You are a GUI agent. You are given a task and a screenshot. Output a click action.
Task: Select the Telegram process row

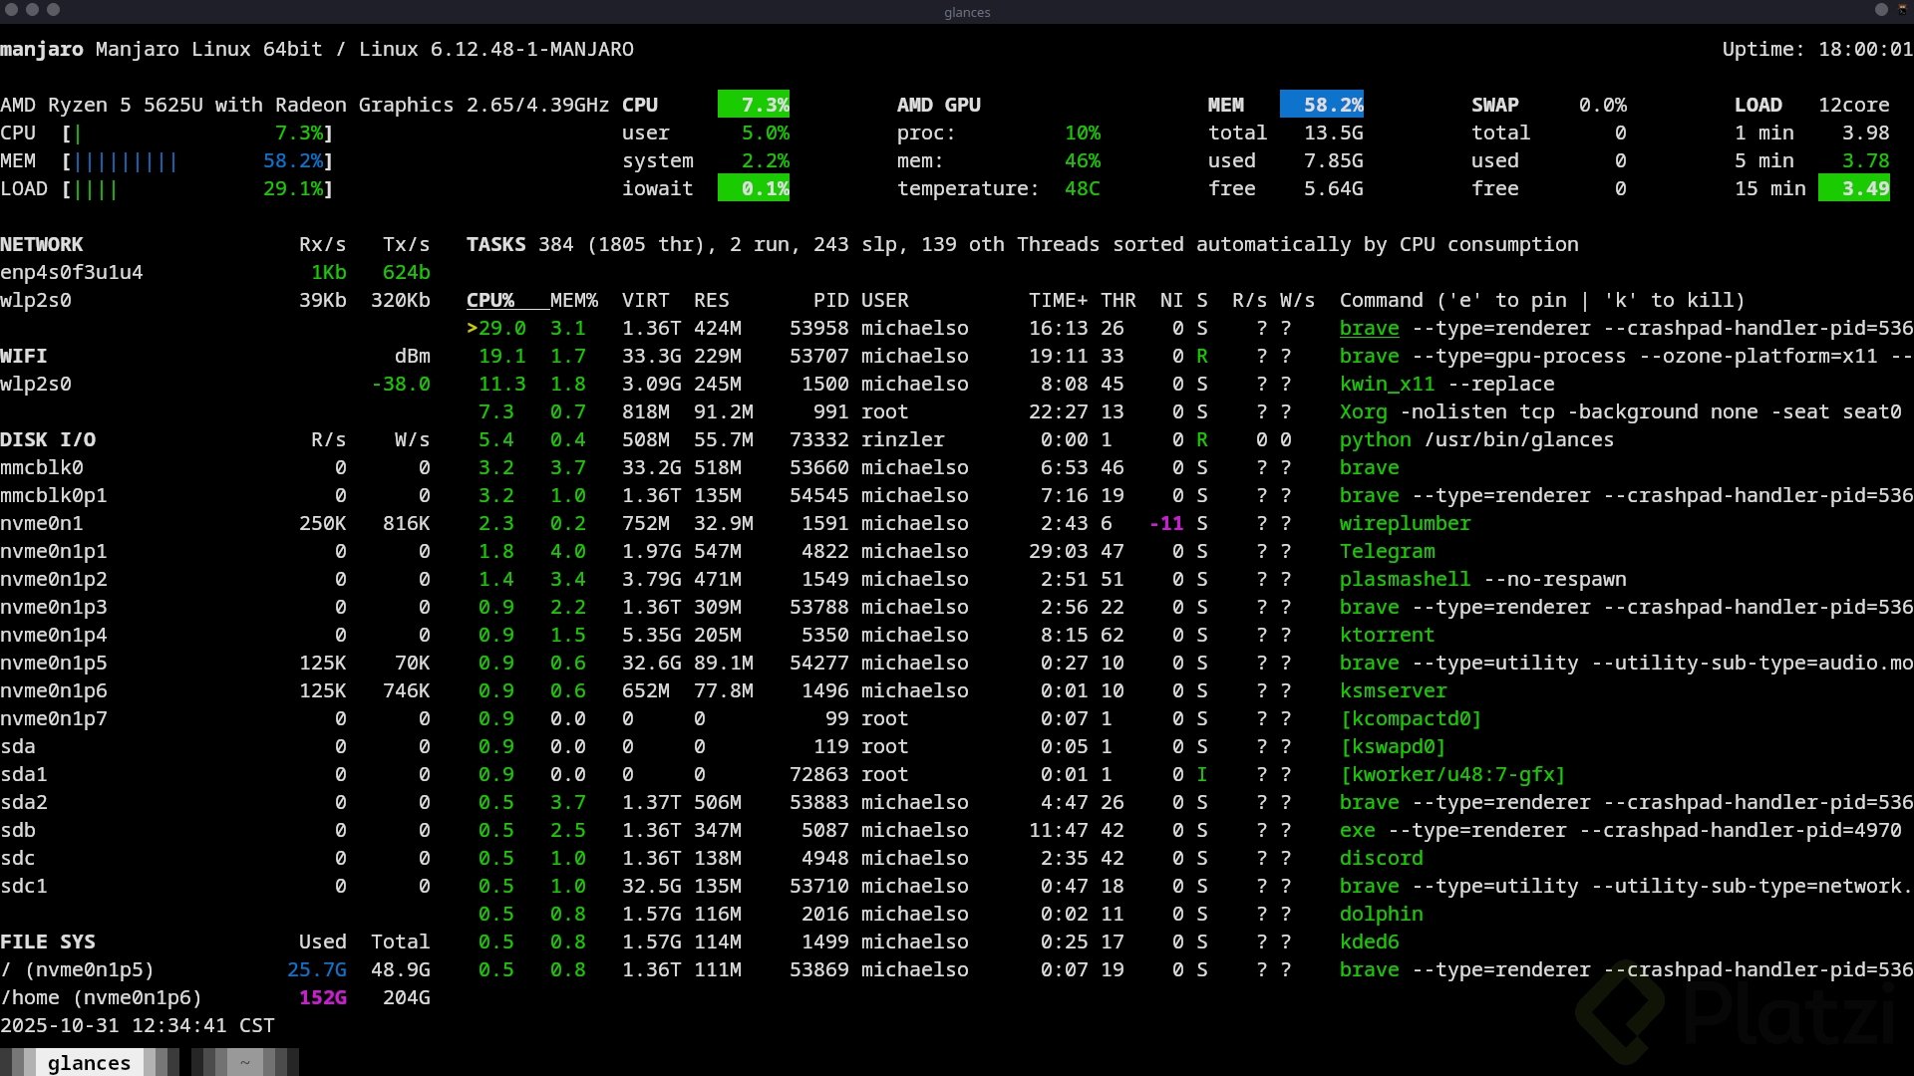[1387, 551]
